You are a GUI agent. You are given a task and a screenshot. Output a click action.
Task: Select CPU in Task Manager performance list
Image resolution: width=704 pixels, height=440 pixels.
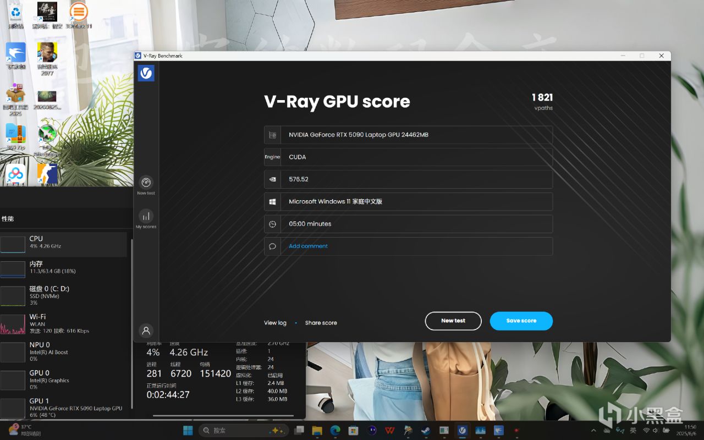[x=63, y=244]
